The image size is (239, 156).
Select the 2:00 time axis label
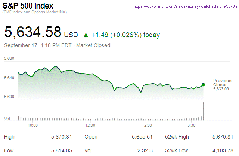coord(148,126)
